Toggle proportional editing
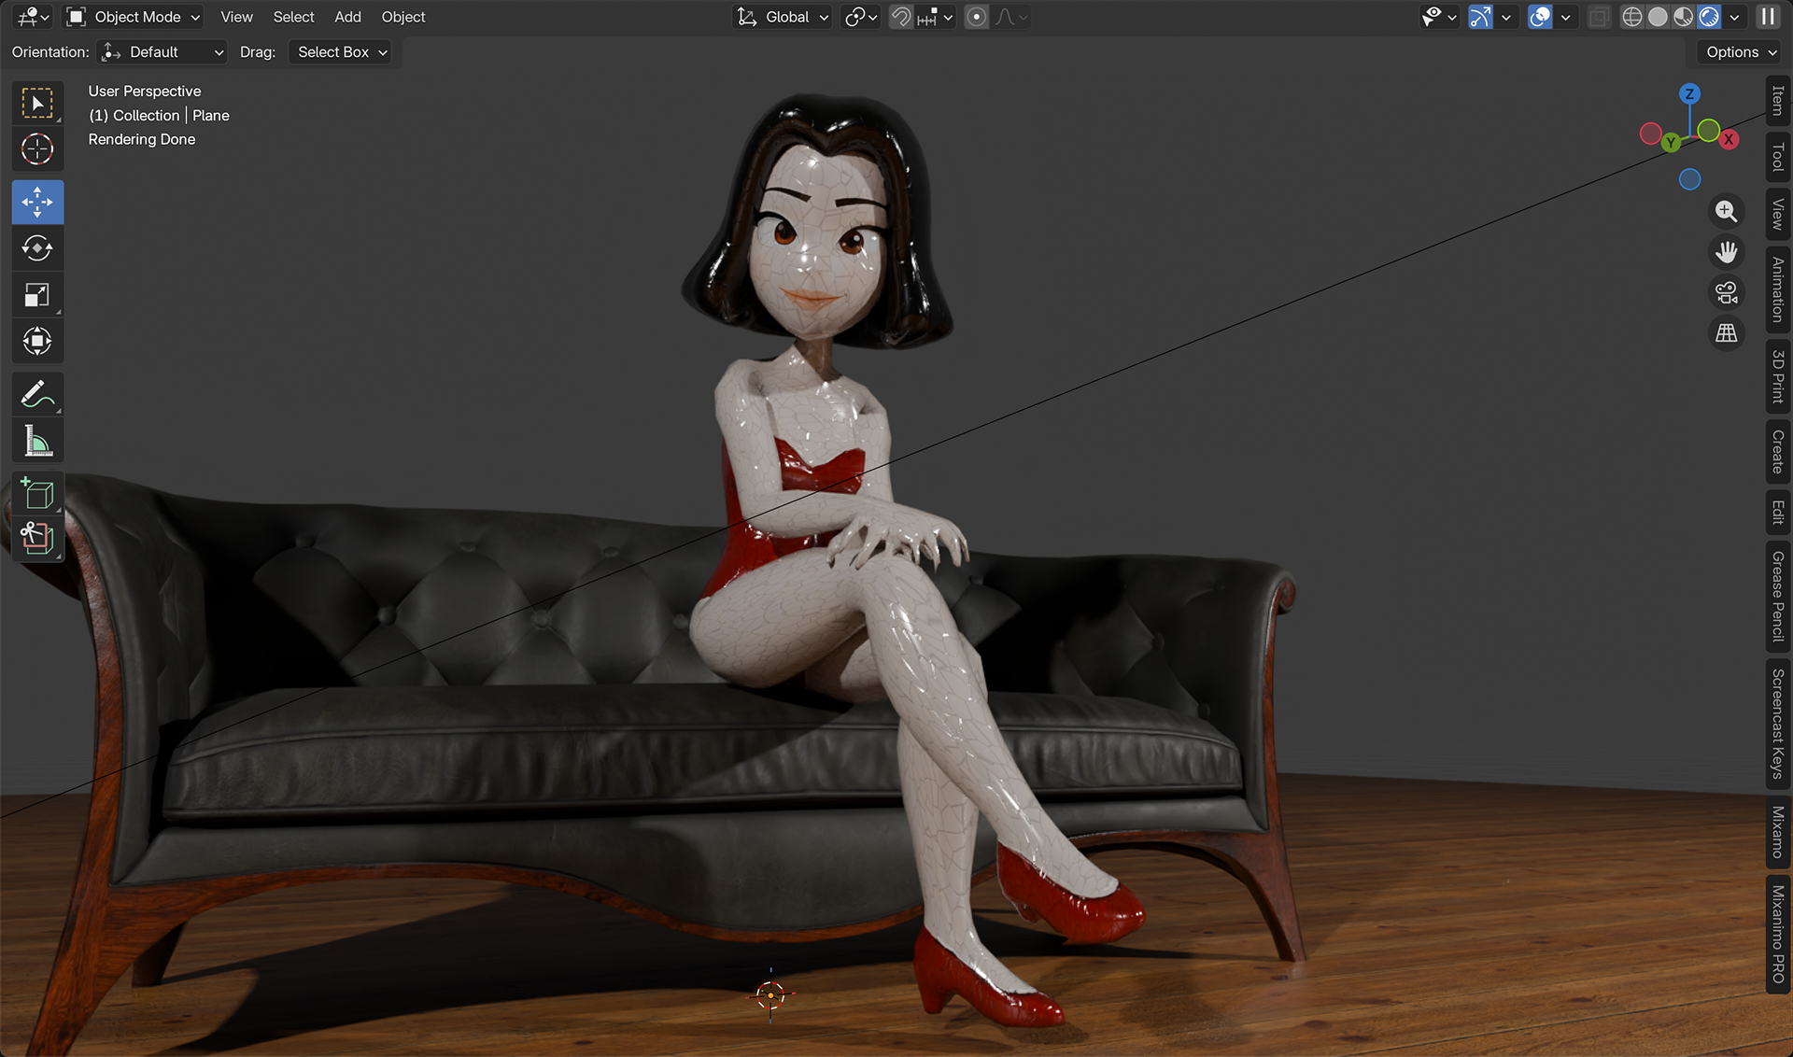This screenshot has width=1793, height=1057. 976,17
